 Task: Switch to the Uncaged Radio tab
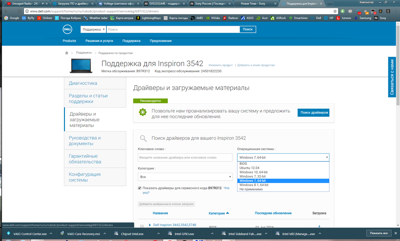pos(25,4)
